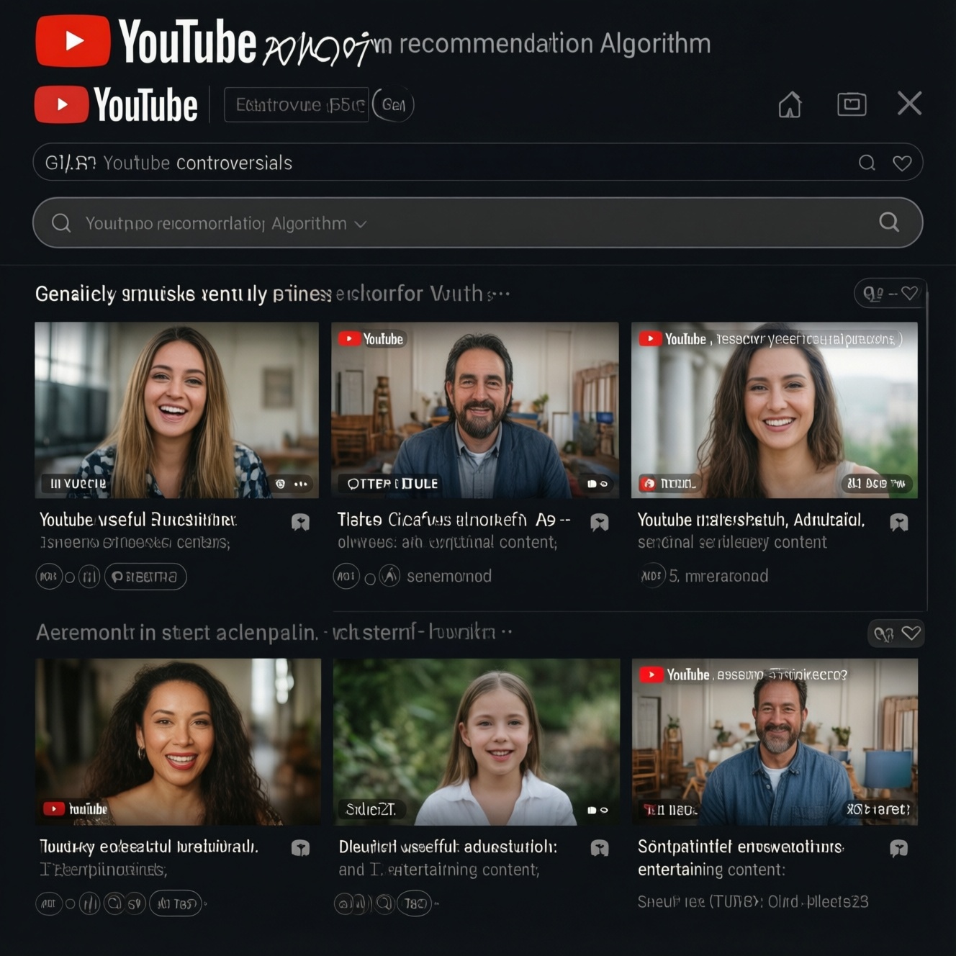Click the screen icon next to the home icon
The height and width of the screenshot is (956, 956).
[852, 104]
